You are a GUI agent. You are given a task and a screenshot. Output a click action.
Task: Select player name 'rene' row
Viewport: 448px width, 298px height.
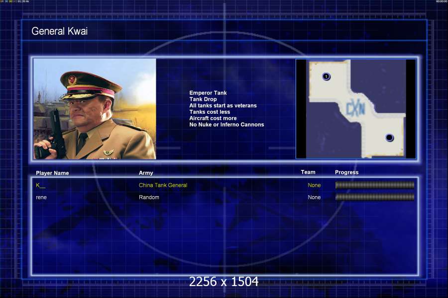41,197
